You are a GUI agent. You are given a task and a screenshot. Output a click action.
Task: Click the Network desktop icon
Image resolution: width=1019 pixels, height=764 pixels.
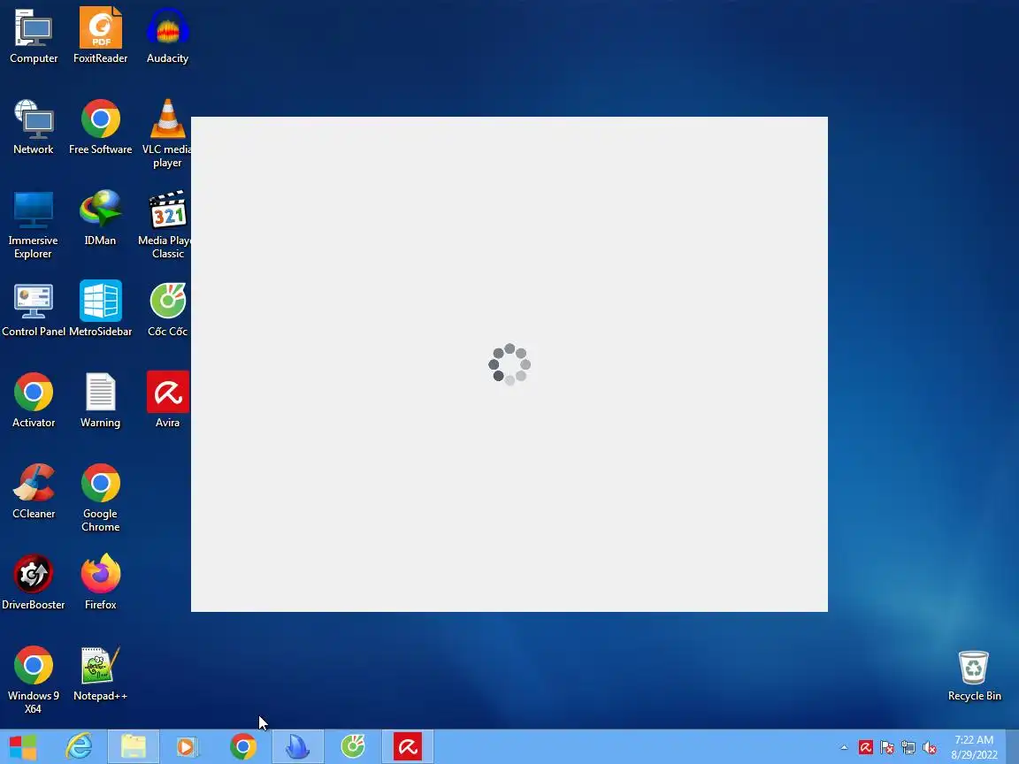pos(34,126)
